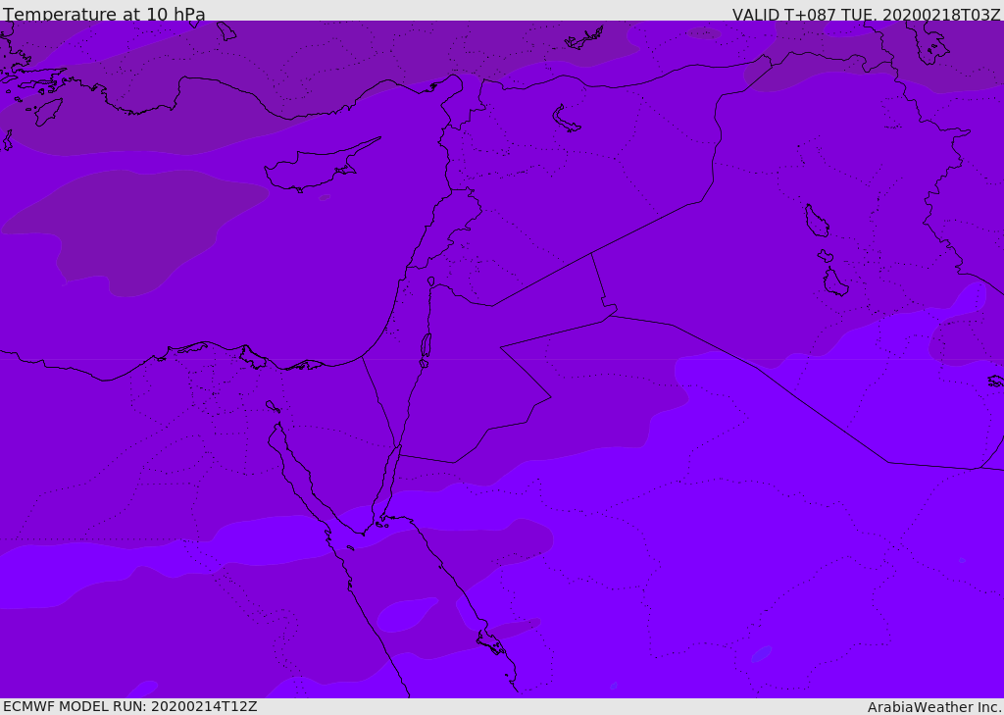Click the Cyprus island outline on map
This screenshot has width=1004, height=715.
point(321,167)
